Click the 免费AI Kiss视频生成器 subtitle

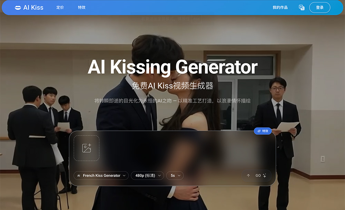click(x=172, y=86)
